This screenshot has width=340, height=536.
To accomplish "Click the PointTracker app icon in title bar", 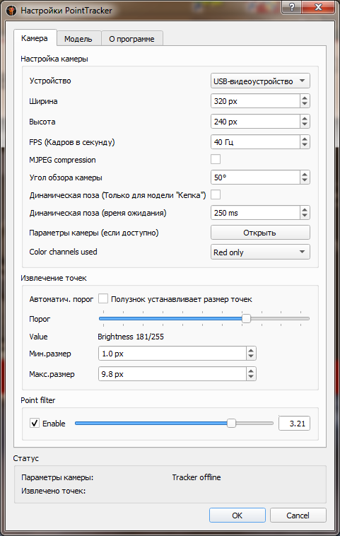I will coord(11,11).
